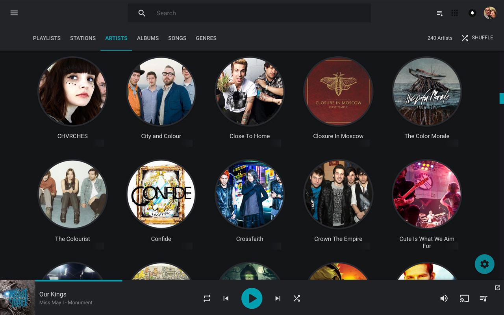Click the City and Colour name label
Image resolution: width=504 pixels, height=315 pixels.
161,136
